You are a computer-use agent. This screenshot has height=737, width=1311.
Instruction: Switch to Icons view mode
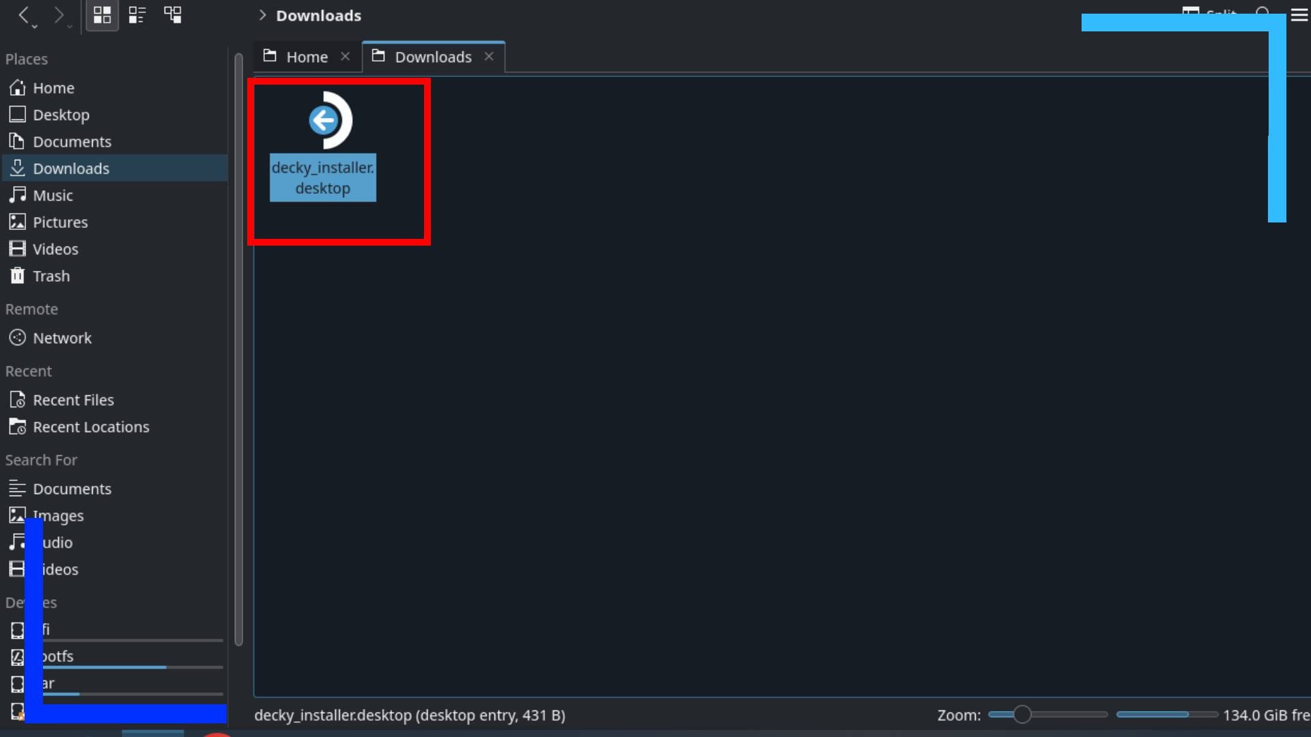[102, 15]
